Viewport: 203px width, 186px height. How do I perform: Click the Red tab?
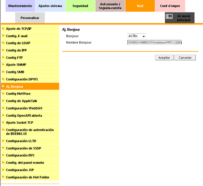click(x=140, y=6)
